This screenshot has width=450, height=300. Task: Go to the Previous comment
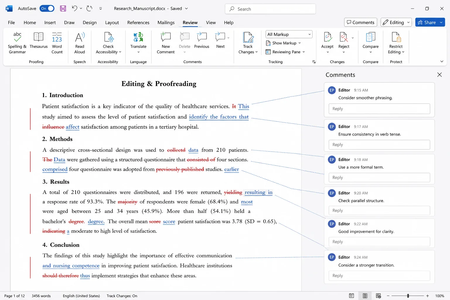[202, 40]
